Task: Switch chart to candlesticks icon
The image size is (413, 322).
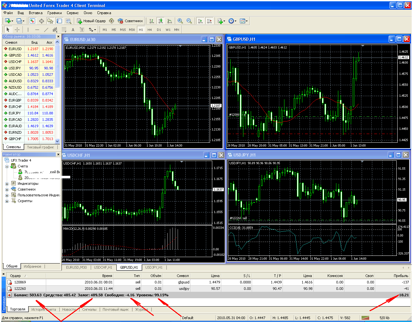Action: (161, 21)
